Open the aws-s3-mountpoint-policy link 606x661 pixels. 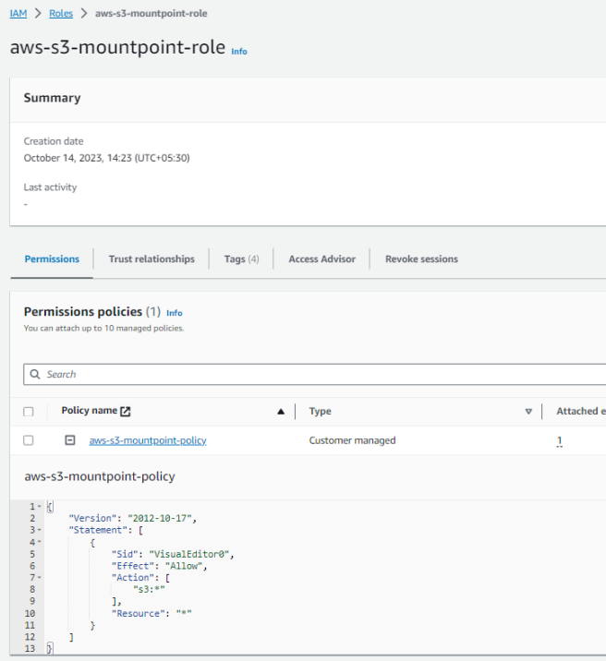148,440
